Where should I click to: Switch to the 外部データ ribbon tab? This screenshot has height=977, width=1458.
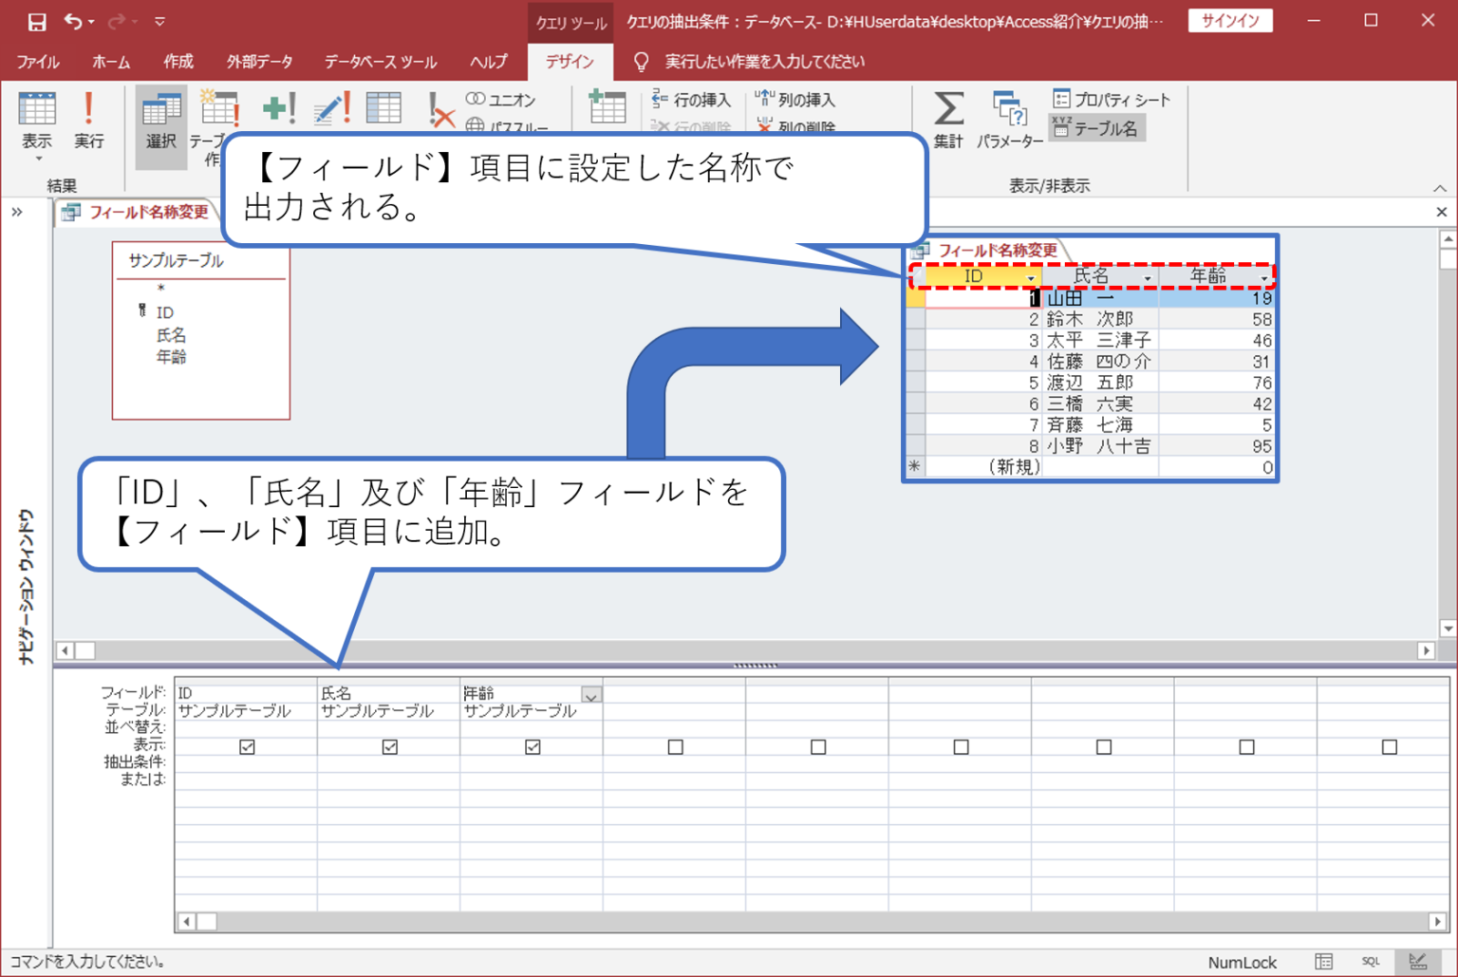point(259,62)
